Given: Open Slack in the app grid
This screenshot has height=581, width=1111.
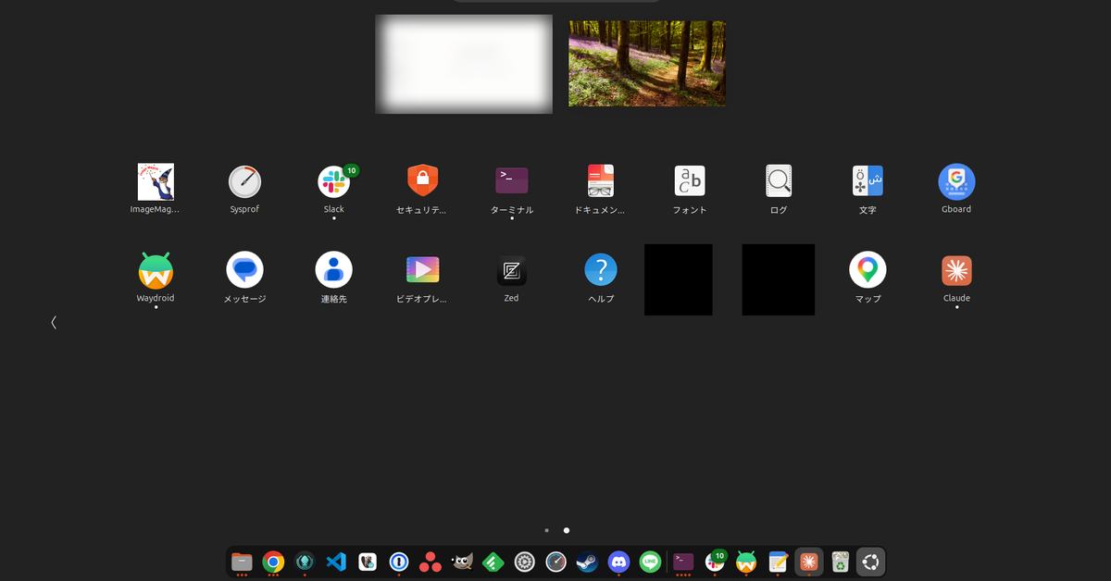Looking at the screenshot, I should tap(334, 182).
